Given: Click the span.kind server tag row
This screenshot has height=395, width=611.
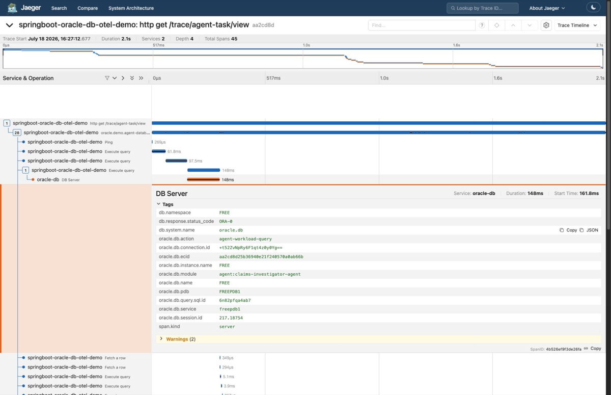Looking at the screenshot, I should (x=378, y=327).
